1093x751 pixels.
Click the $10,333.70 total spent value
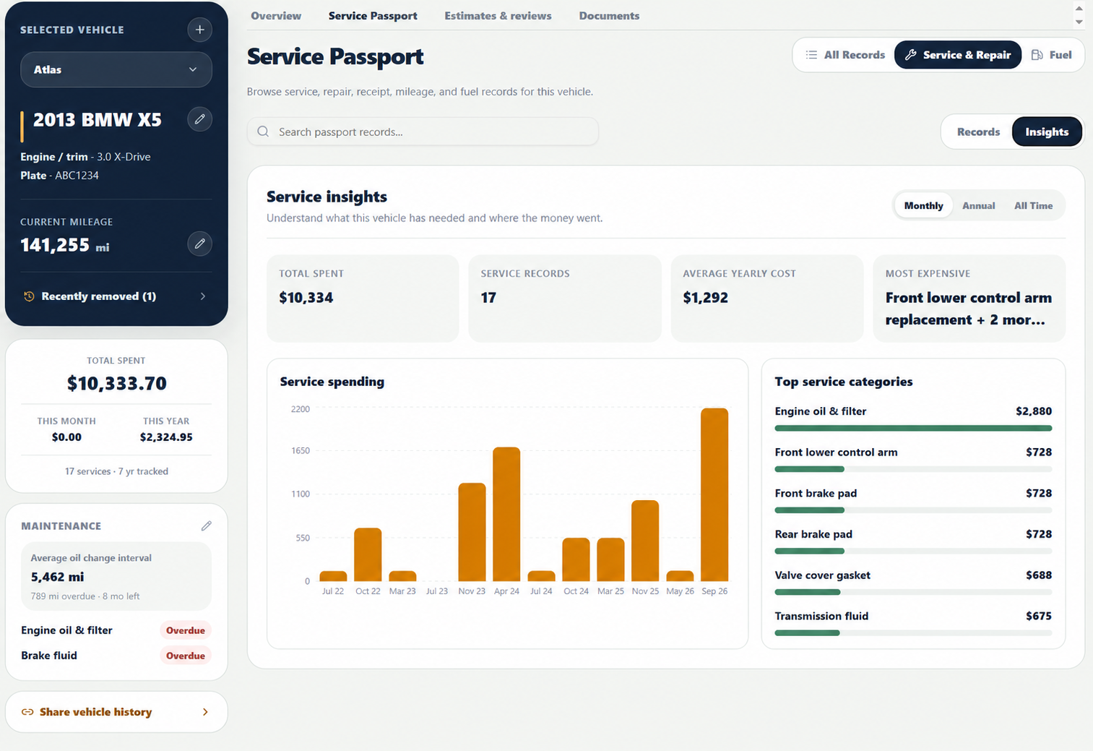pos(116,383)
